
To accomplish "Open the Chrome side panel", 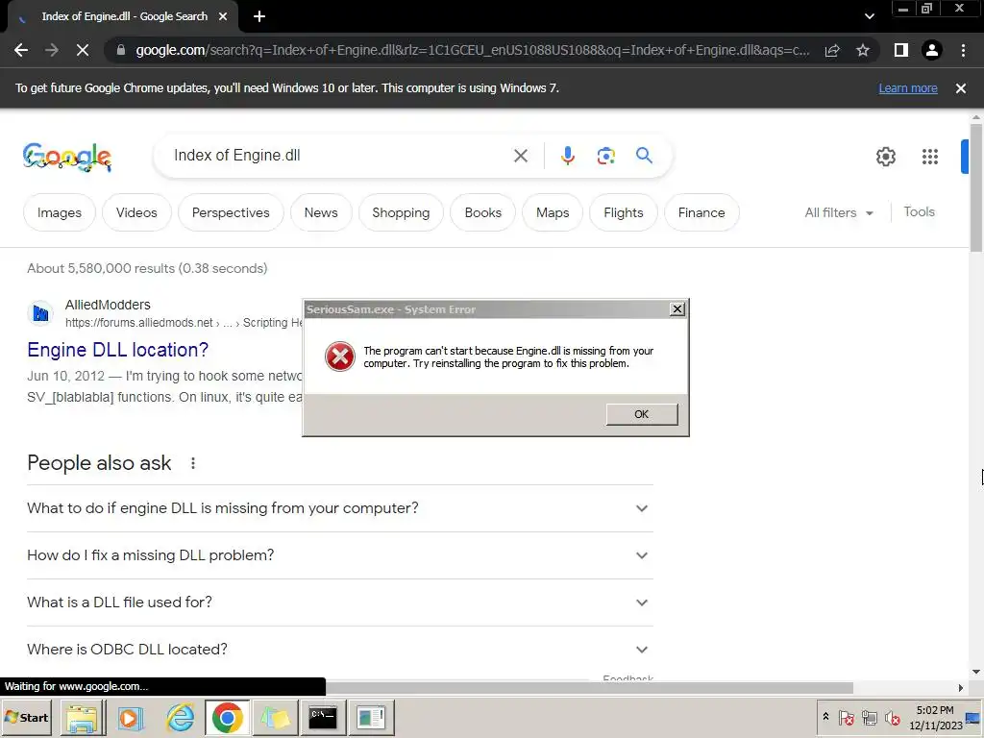I will click(900, 50).
